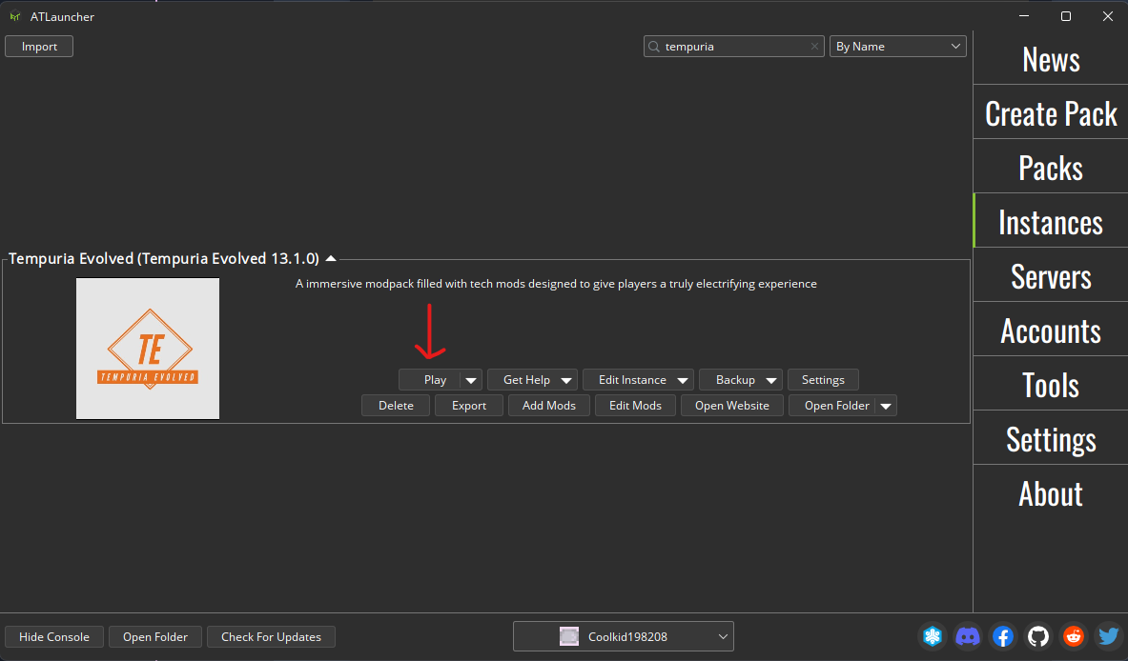This screenshot has height=661, width=1128.
Task: Open the Reddit icon link
Action: [x=1074, y=636]
